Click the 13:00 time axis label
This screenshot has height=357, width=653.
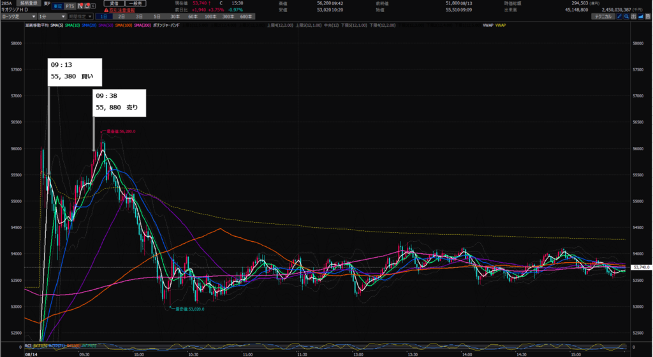(x=358, y=354)
